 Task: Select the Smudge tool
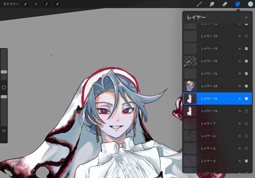212,4
